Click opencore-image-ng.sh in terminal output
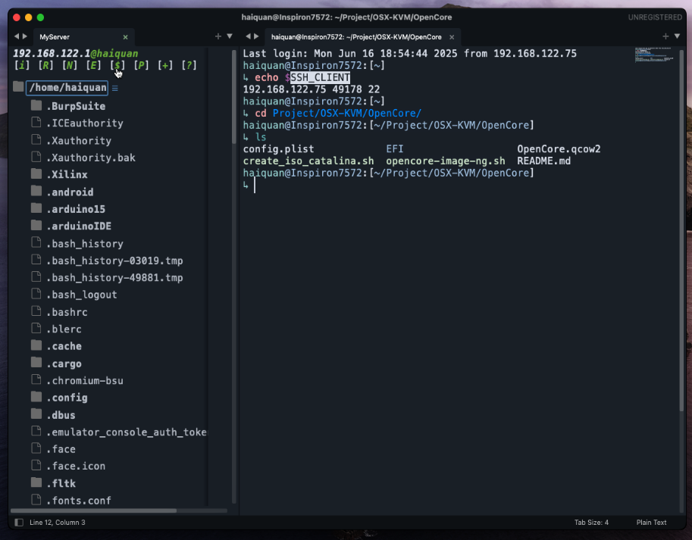692x540 pixels. click(446, 161)
